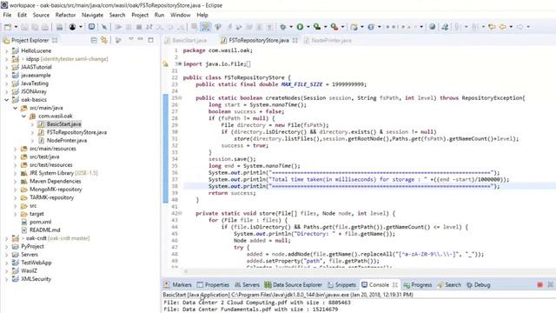Screen dimensions: 556x313
Task: Open the Servers view tab
Action: coord(247,285)
